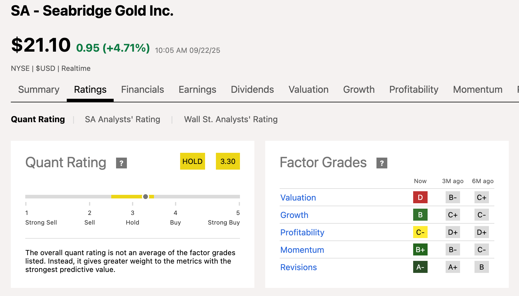The image size is (519, 296).
Task: Open the Growth factor grade link
Action: tap(294, 215)
